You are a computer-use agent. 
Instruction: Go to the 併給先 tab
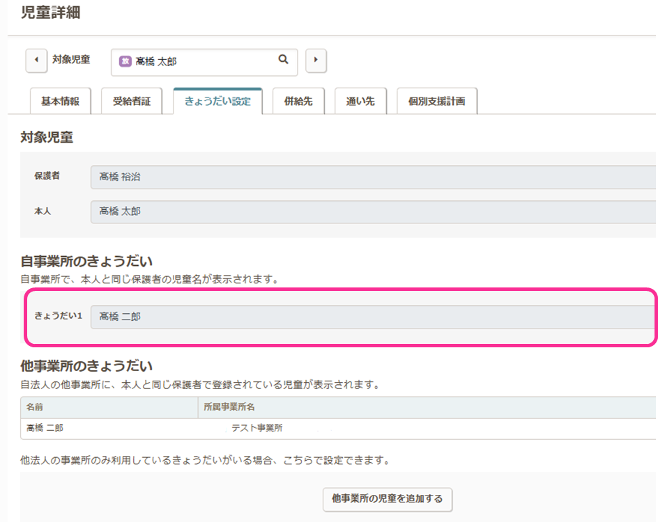click(x=298, y=102)
